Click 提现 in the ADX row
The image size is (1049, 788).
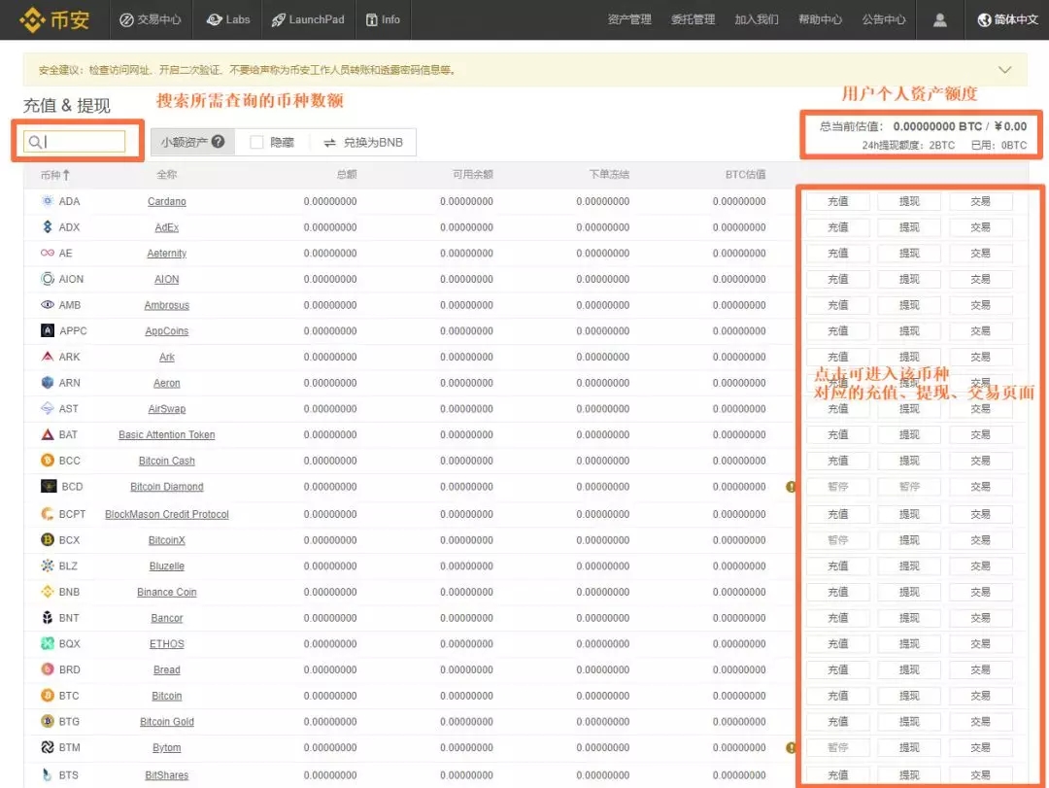pos(909,227)
